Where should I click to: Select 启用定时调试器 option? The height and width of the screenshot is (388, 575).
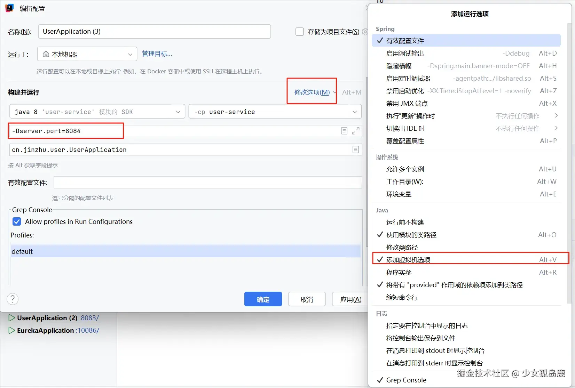(x=466, y=78)
